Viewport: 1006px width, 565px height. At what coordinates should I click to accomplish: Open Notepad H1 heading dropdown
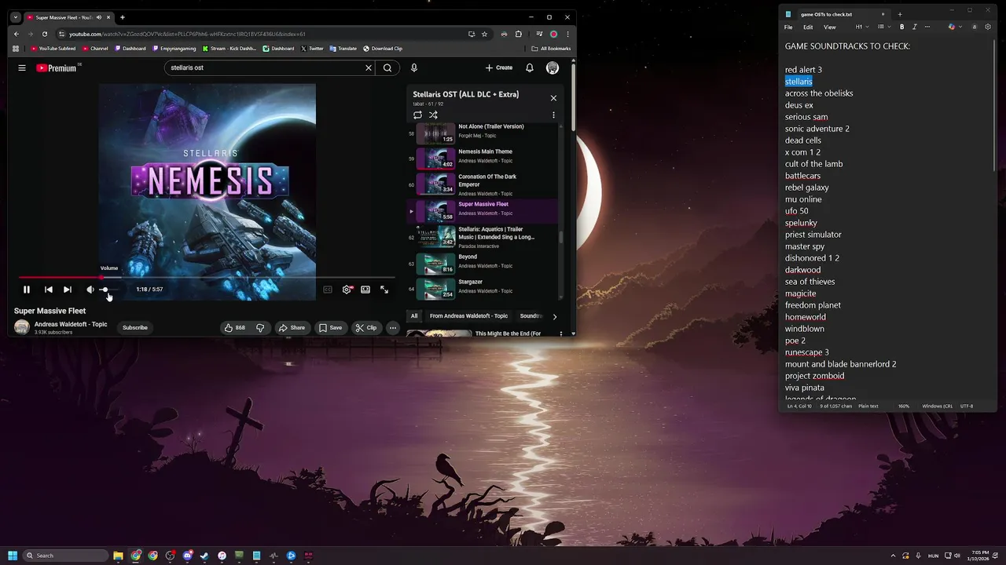tap(862, 27)
